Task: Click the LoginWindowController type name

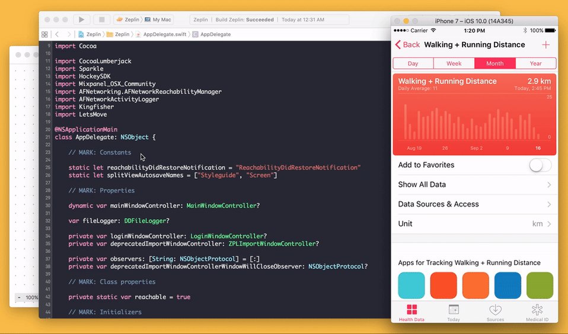Action: (226, 236)
